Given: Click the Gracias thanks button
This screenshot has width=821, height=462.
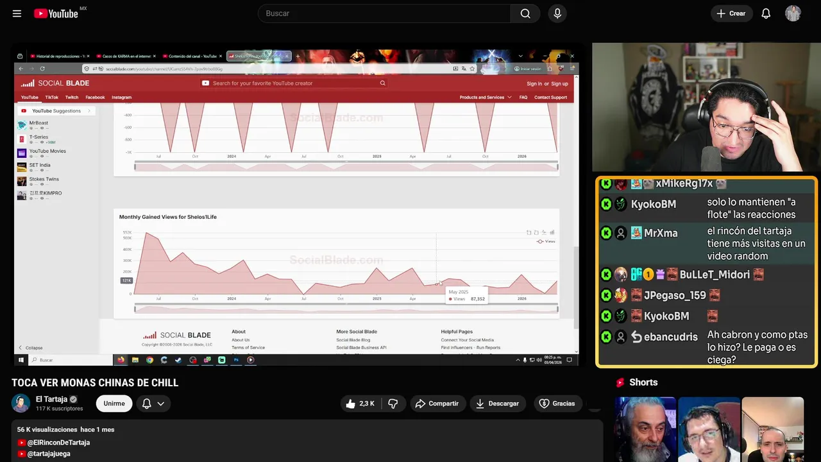Looking at the screenshot, I should (557, 404).
